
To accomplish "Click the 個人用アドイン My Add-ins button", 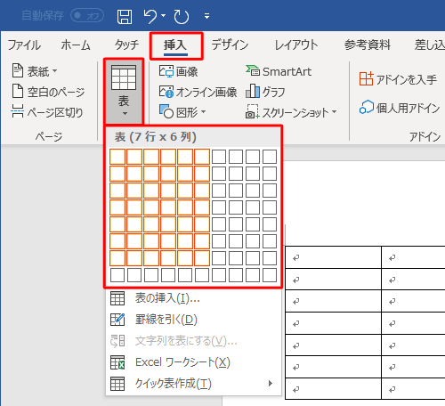I will click(x=400, y=108).
